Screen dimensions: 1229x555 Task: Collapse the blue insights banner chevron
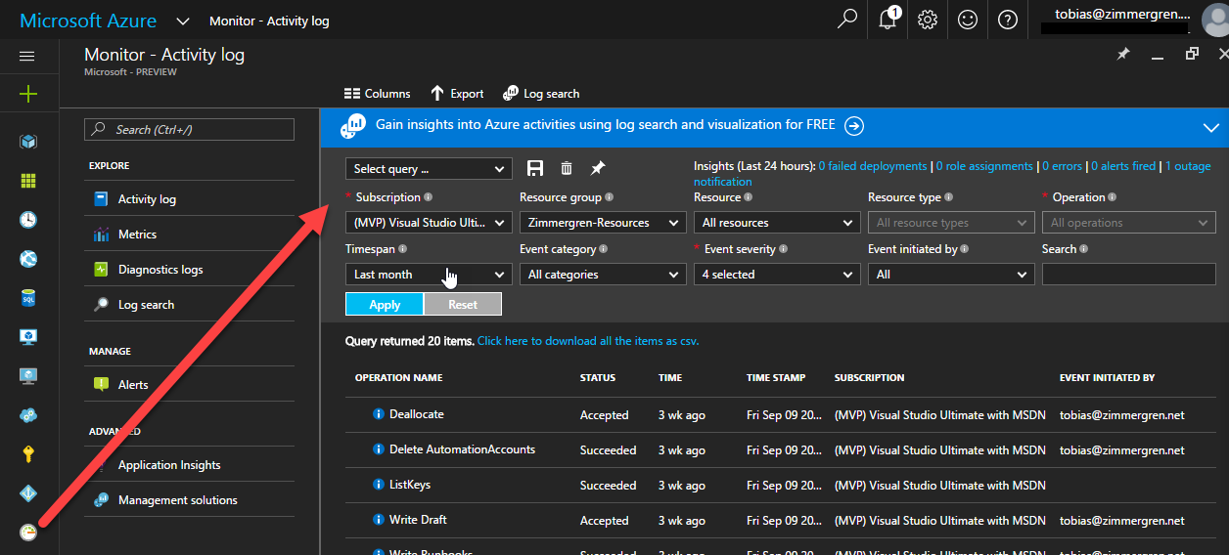click(x=1211, y=126)
